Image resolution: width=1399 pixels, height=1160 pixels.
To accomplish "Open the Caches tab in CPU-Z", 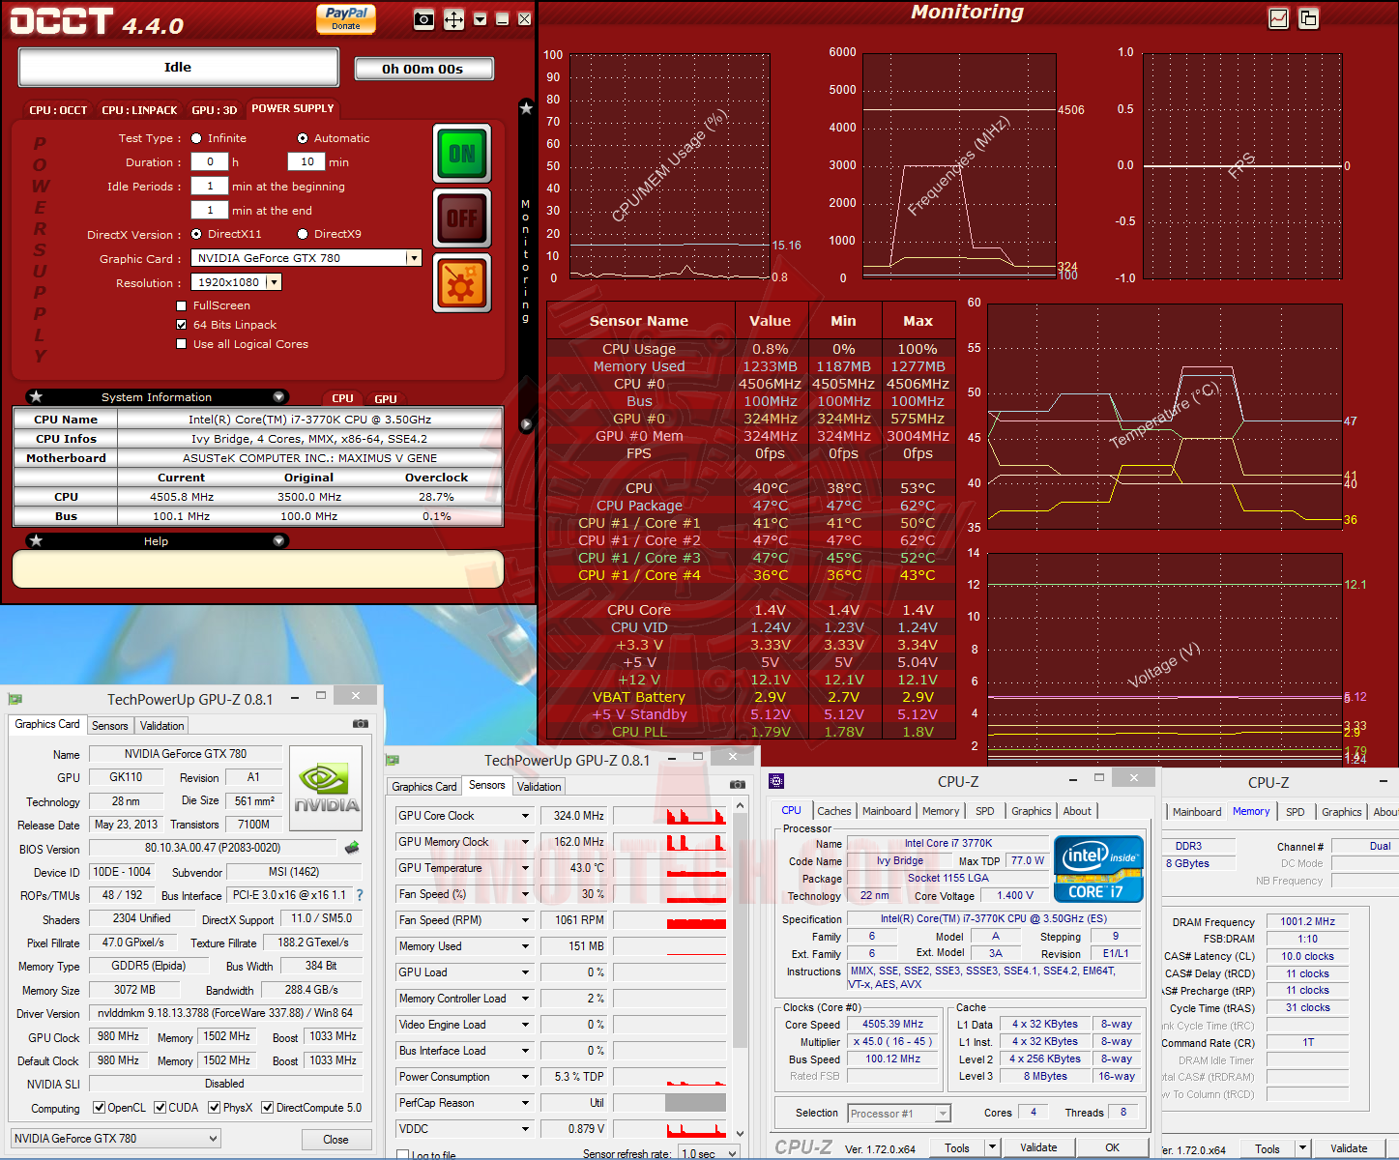I will click(x=833, y=811).
